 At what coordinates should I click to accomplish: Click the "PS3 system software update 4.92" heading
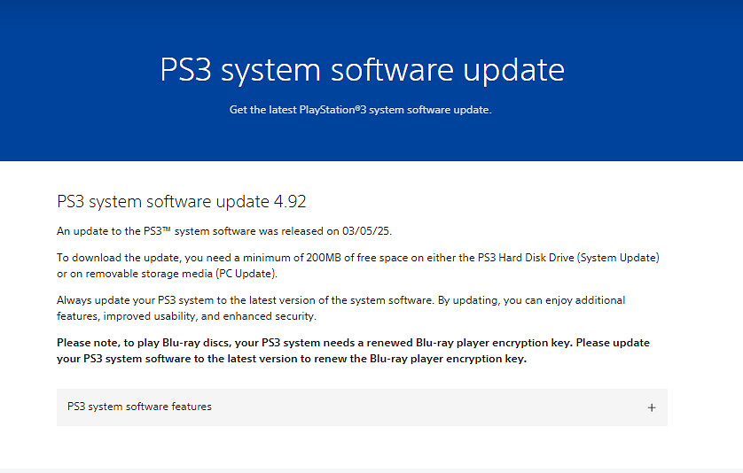click(181, 201)
